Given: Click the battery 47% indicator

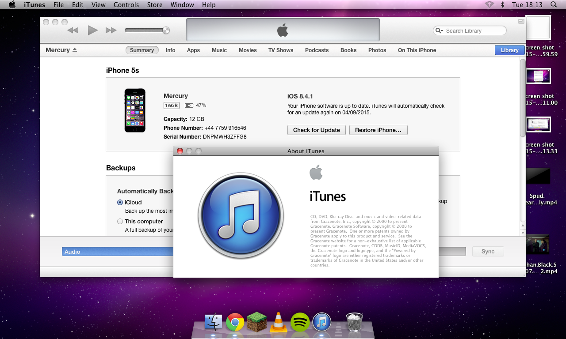Looking at the screenshot, I should pyautogui.click(x=195, y=105).
